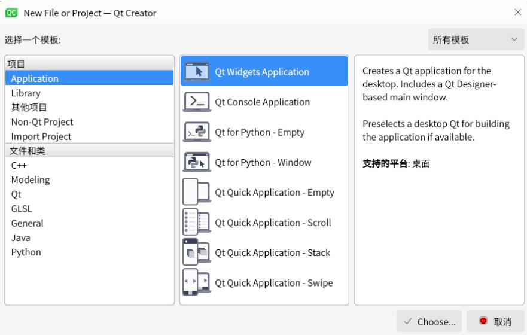This screenshot has width=527, height=335.
Task: Select the GLSL file category
Action: pyautogui.click(x=22, y=209)
